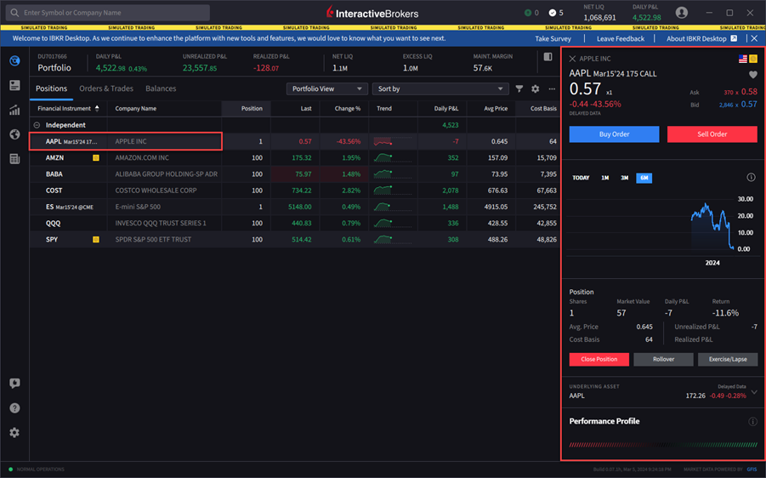Open the bar chart sidebar icon
Viewport: 766px width, 478px height.
point(14,110)
